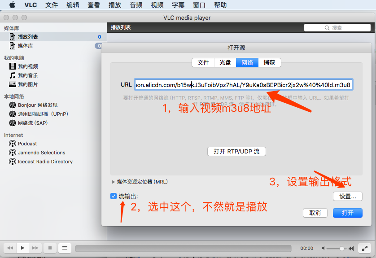Click the search field in playlist header
This screenshot has height=258, width=376.
click(337, 27)
